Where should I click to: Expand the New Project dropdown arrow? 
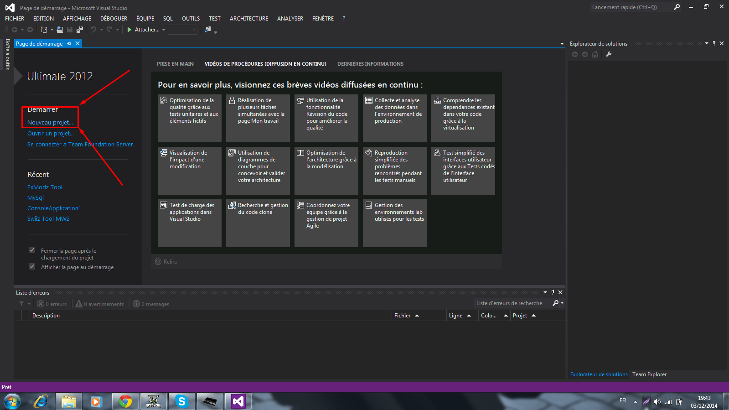point(52,30)
